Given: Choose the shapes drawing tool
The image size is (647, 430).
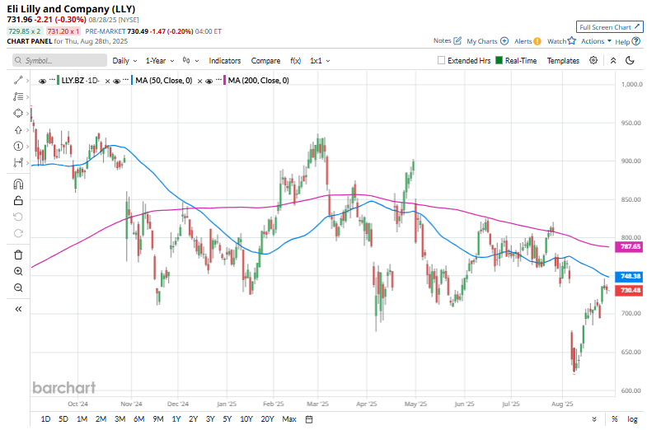Looking at the screenshot, I should pos(18,113).
